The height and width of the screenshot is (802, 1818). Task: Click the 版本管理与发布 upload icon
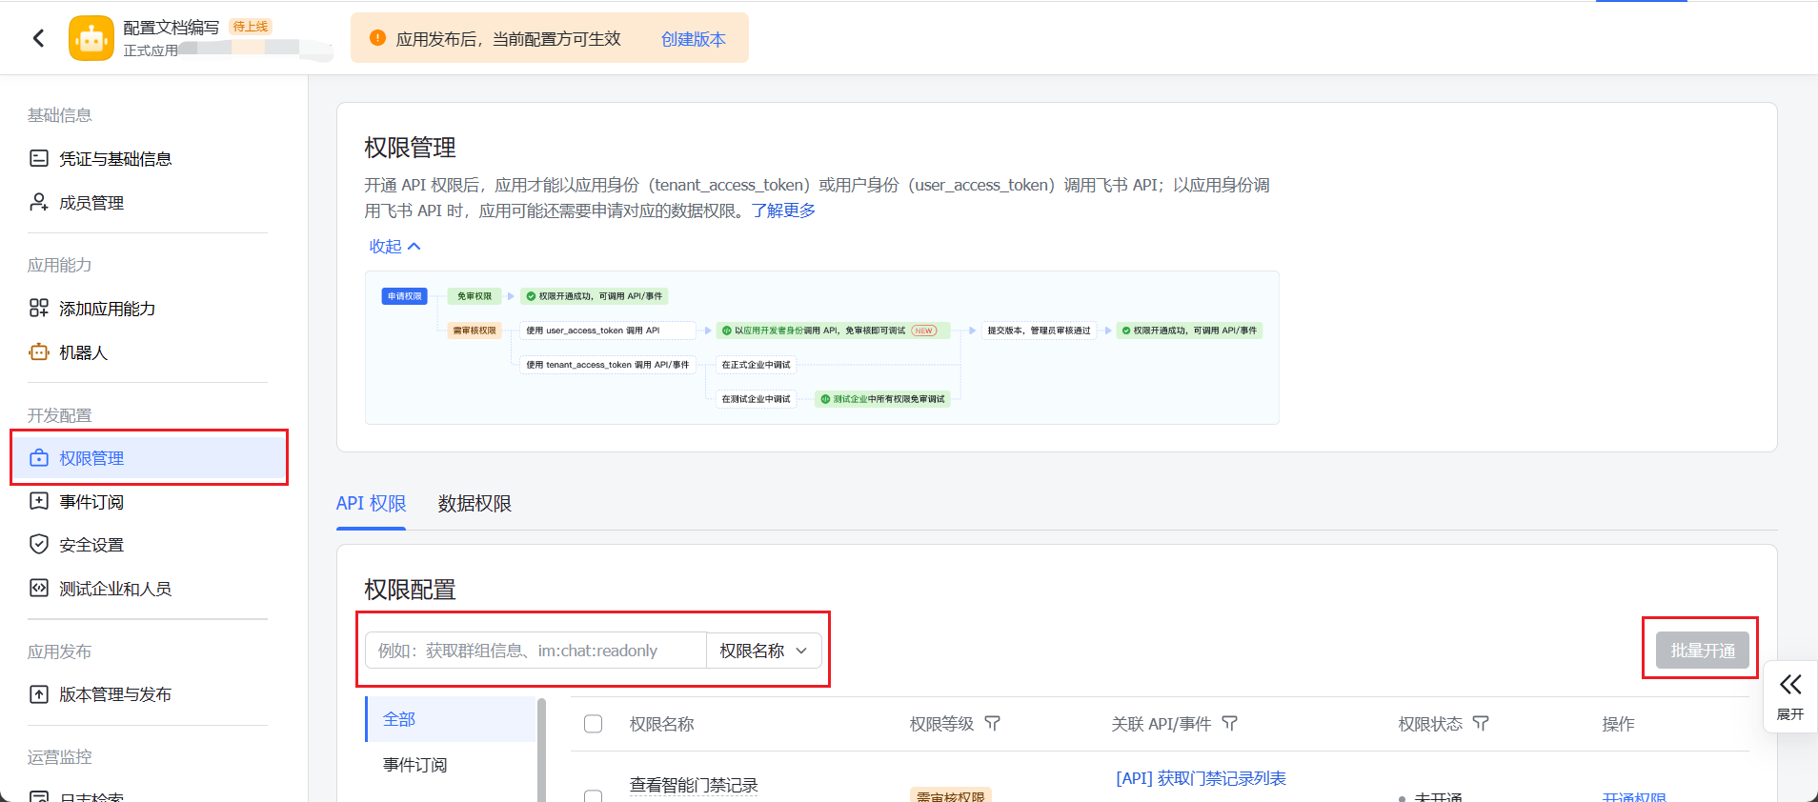pyautogui.click(x=39, y=694)
